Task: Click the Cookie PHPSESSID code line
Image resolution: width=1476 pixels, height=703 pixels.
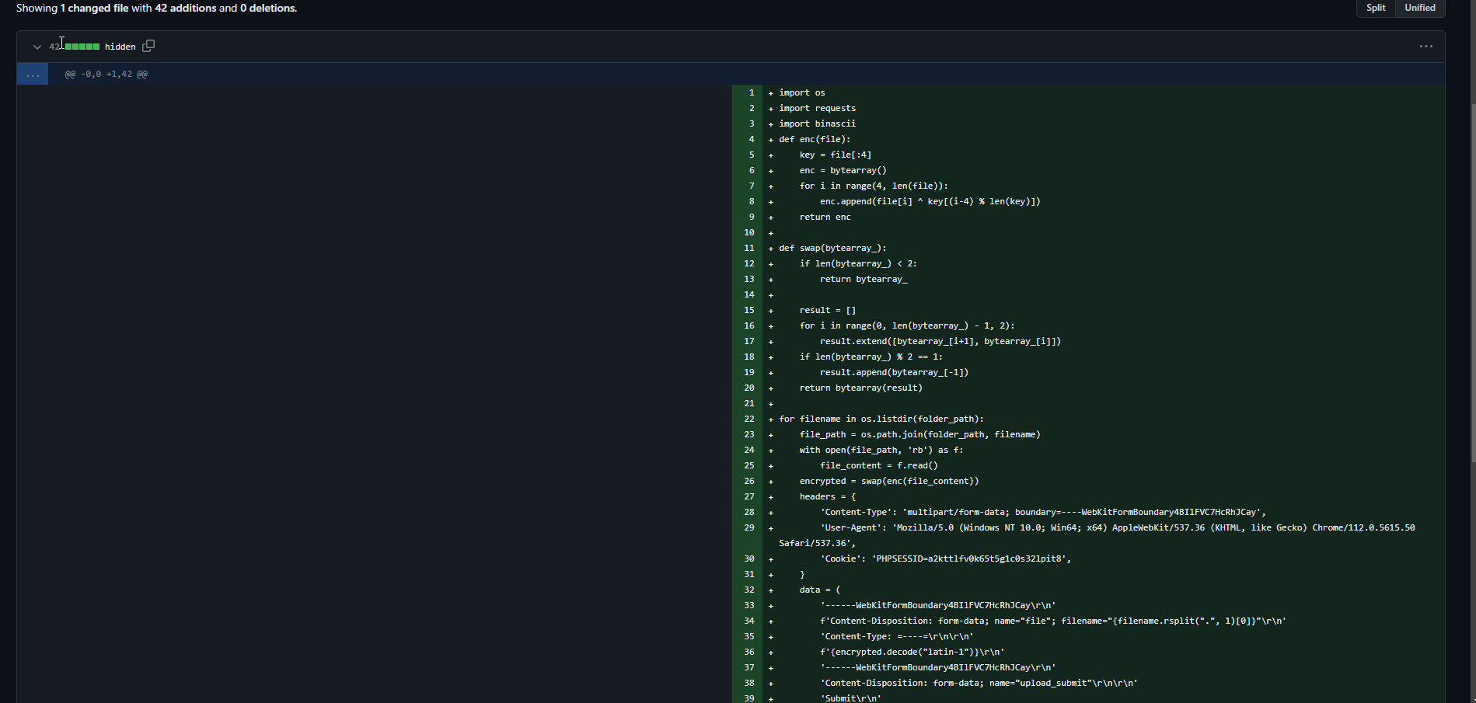Action: 946,559
